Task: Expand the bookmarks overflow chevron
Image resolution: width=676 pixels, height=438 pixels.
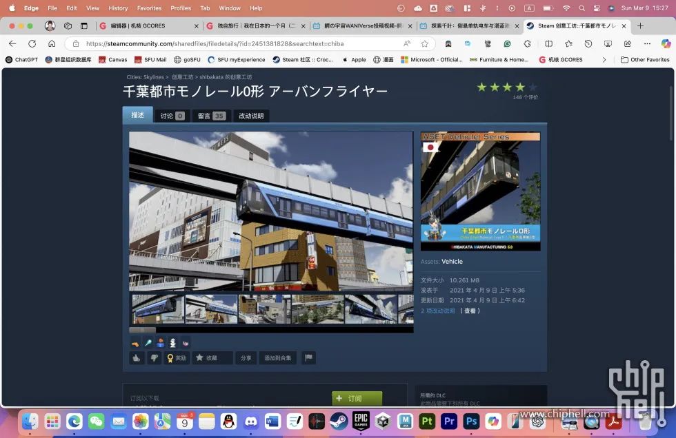Action: [604, 60]
